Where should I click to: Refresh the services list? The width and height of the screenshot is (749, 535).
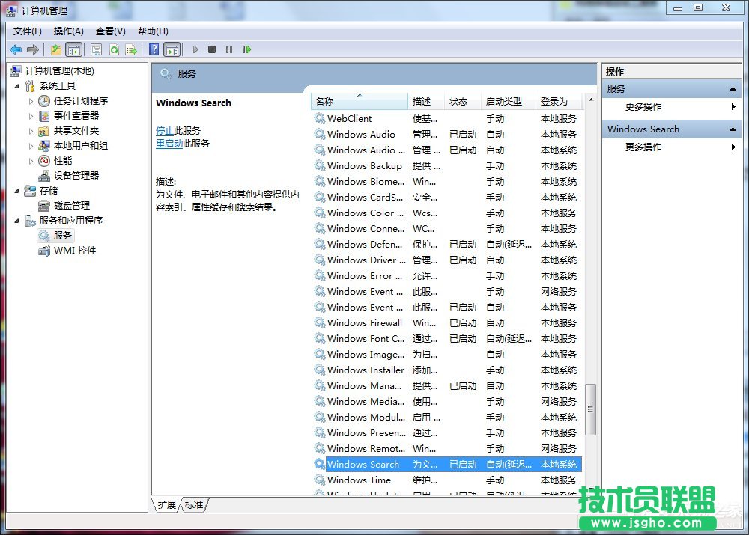tap(114, 49)
